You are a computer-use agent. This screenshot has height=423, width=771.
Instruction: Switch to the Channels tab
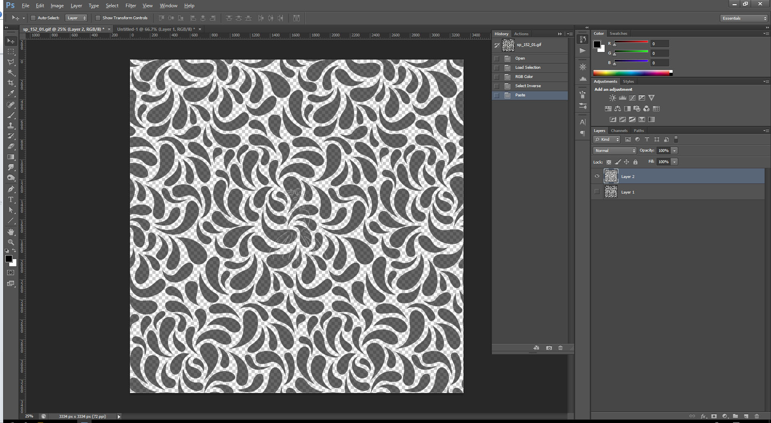(x=619, y=131)
